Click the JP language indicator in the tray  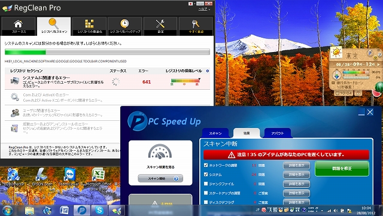pos(257,209)
